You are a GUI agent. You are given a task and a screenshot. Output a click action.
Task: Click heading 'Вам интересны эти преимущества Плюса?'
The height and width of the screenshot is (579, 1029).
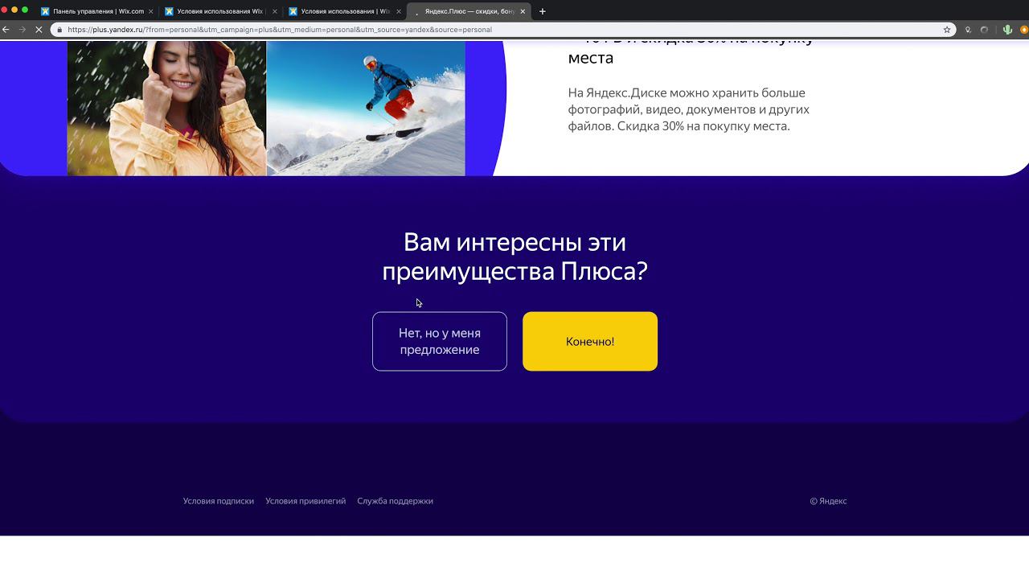coord(514,257)
